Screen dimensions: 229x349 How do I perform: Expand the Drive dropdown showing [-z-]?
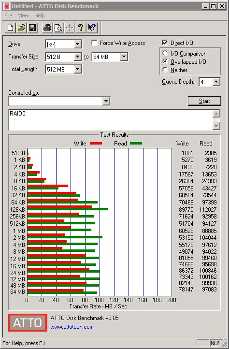tap(77, 44)
